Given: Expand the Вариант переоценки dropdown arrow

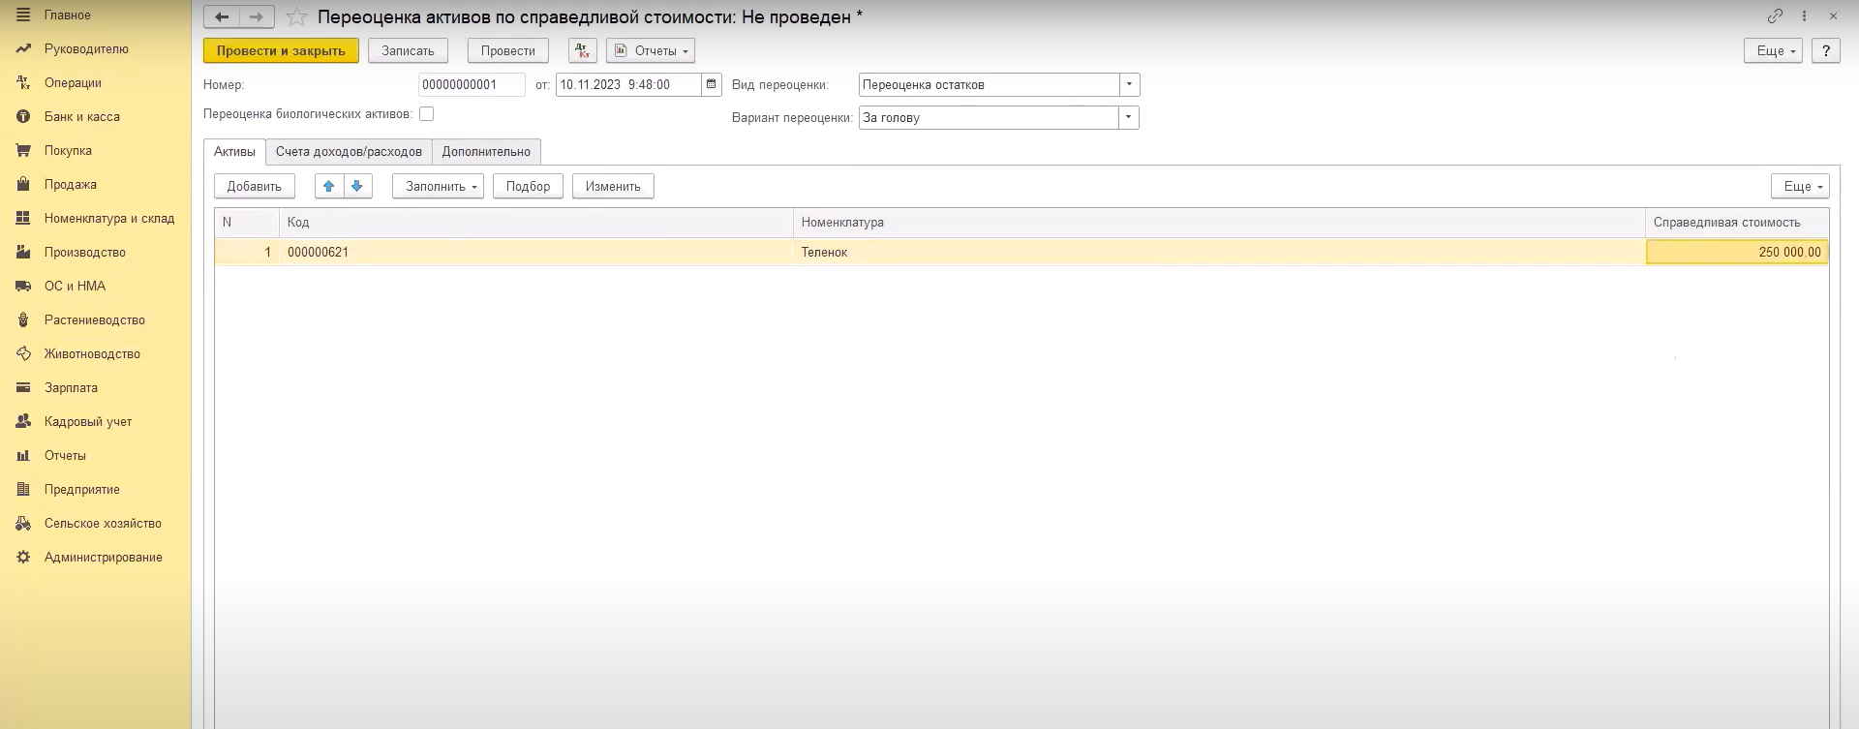Looking at the screenshot, I should pyautogui.click(x=1128, y=118).
